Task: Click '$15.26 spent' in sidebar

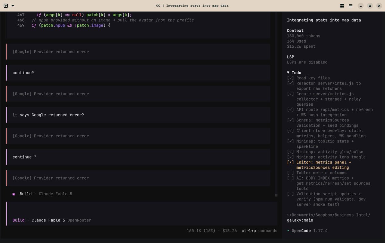Action: tap(301, 46)
